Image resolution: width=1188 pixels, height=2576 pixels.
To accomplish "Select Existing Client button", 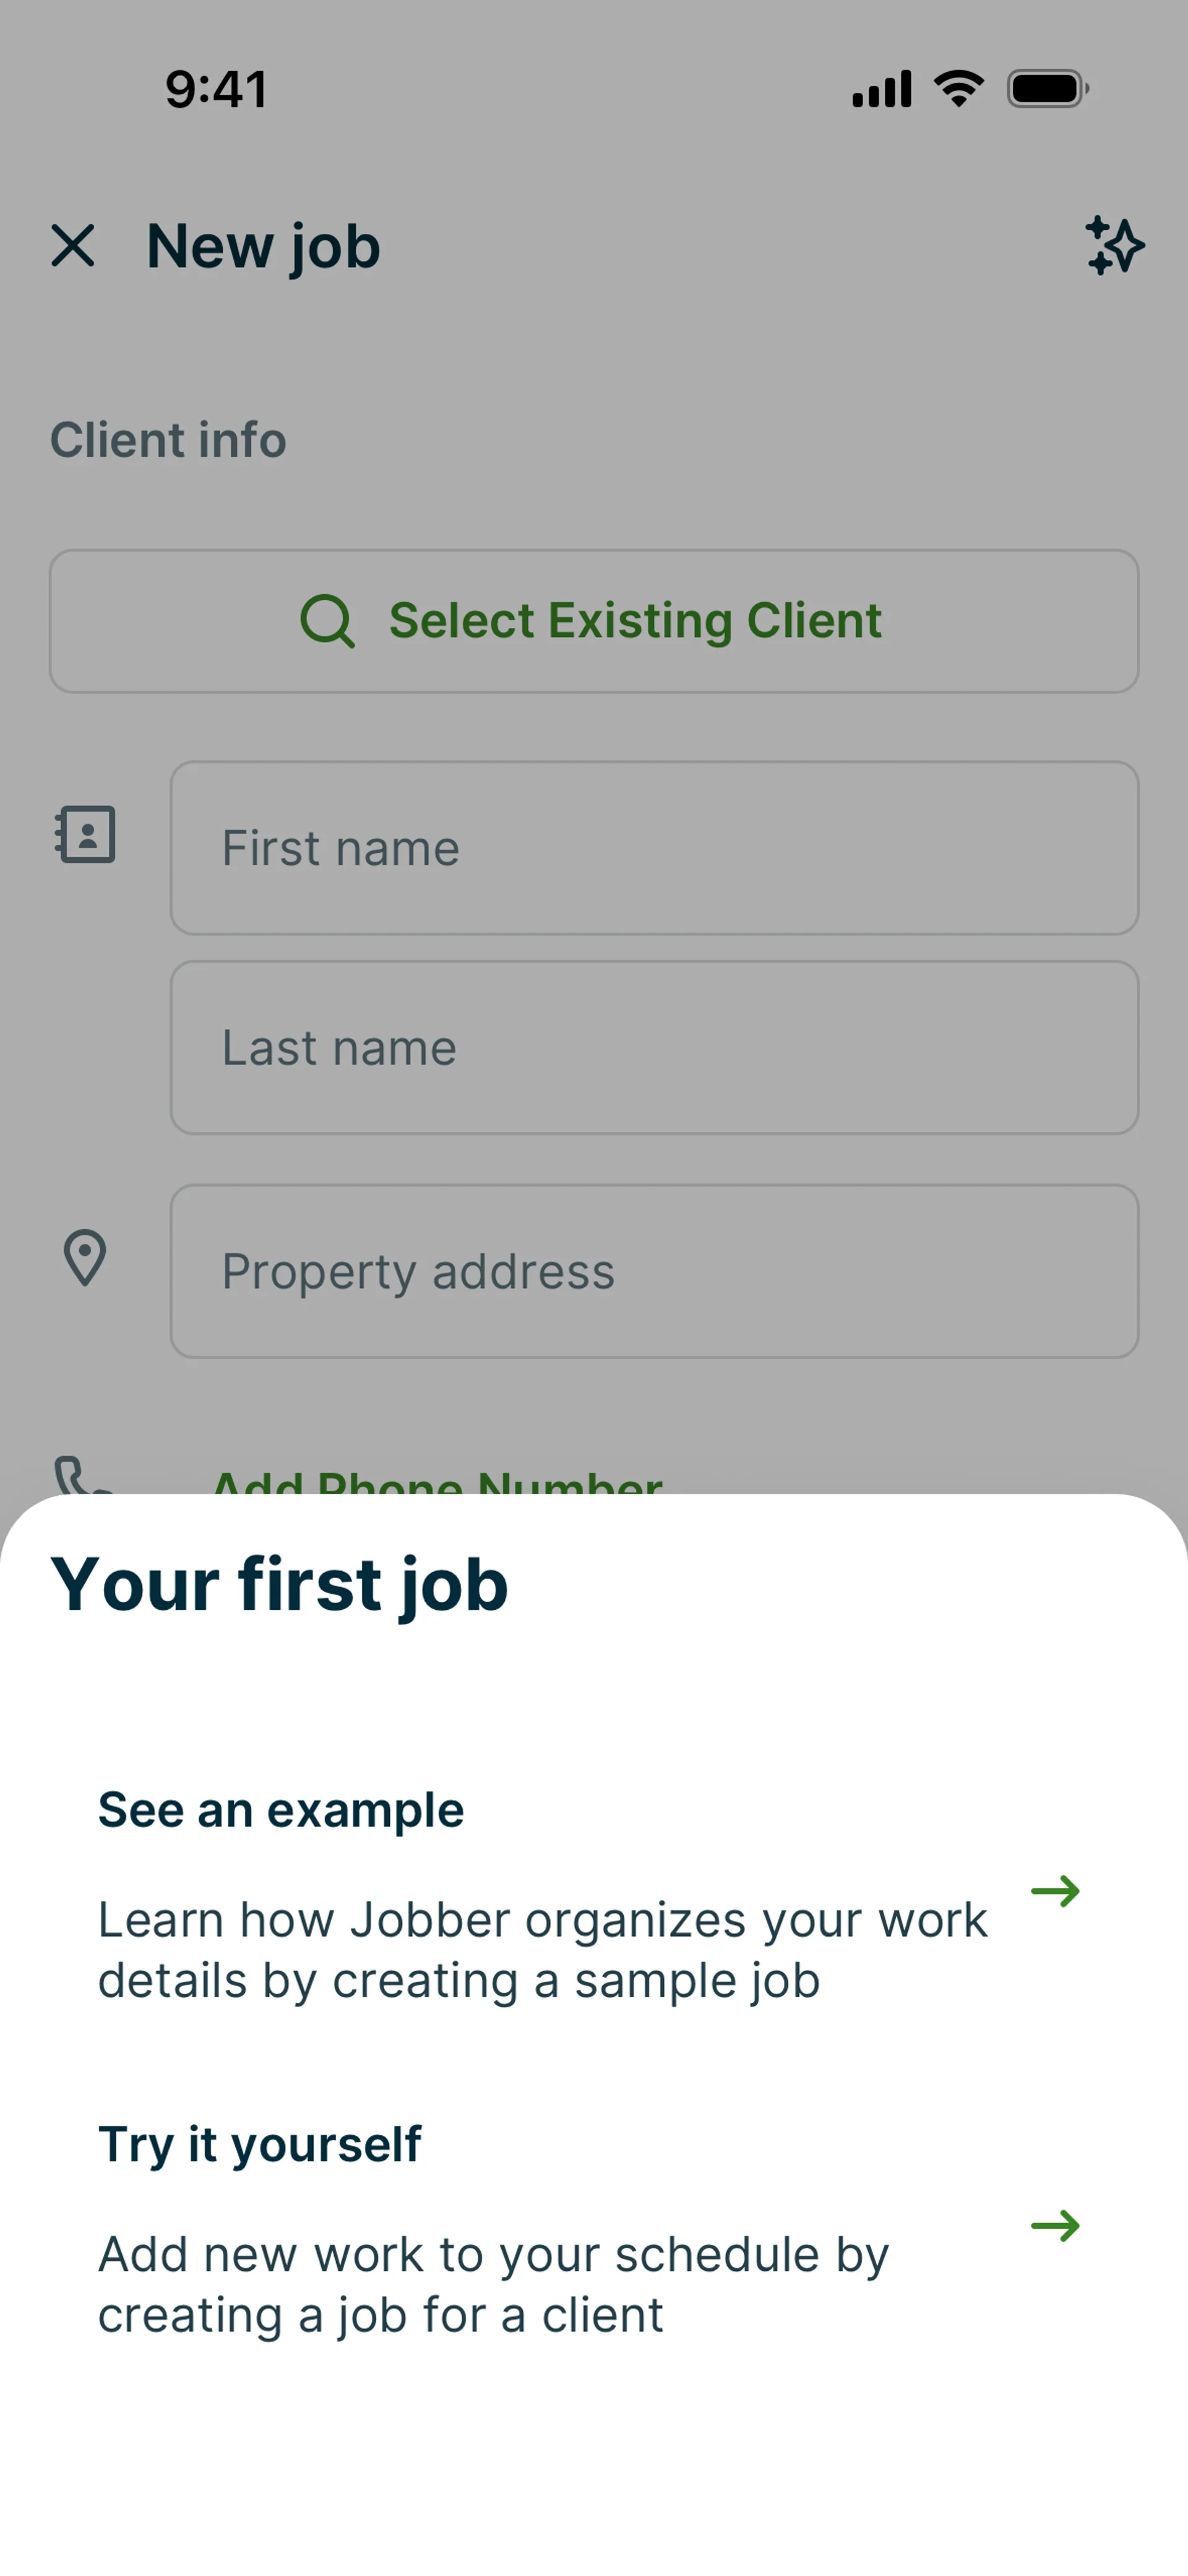I will pyautogui.click(x=594, y=621).
